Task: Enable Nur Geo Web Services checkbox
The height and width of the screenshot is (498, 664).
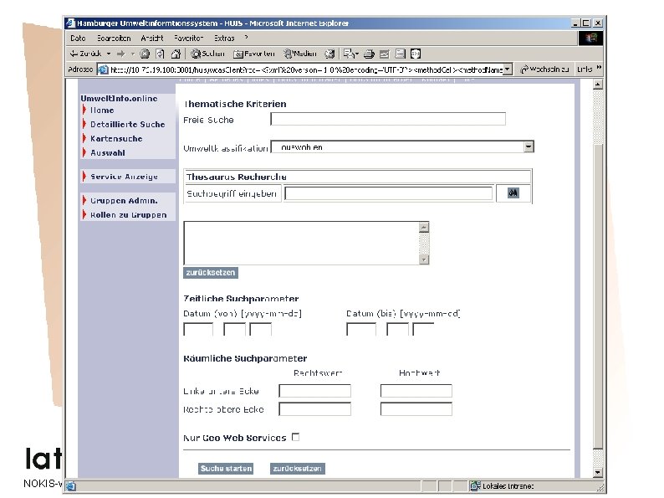Action: tap(295, 437)
